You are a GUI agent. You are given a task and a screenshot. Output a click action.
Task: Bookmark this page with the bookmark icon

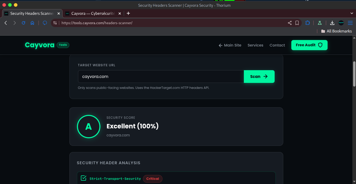click(x=297, y=23)
